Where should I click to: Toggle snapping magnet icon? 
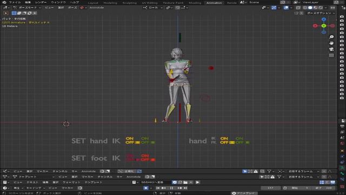(x=177, y=8)
